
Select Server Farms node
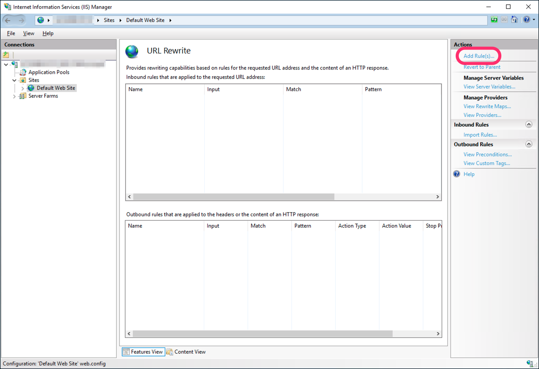pos(43,96)
